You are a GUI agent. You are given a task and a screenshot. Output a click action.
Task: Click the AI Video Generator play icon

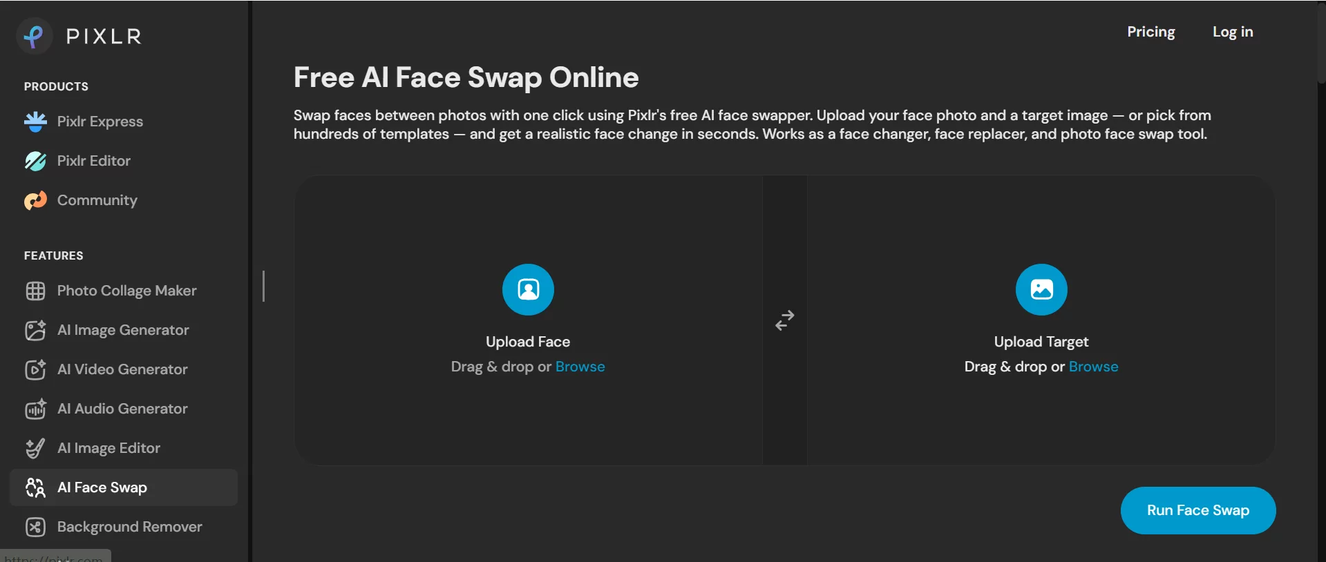(x=35, y=369)
